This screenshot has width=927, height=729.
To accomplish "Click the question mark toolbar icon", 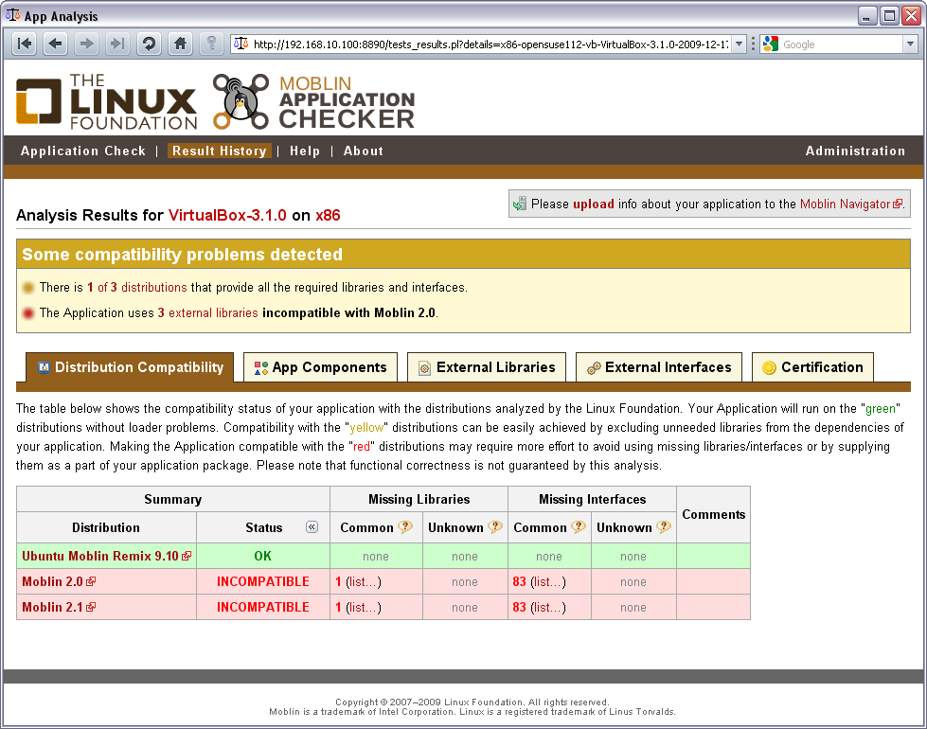I will point(211,44).
